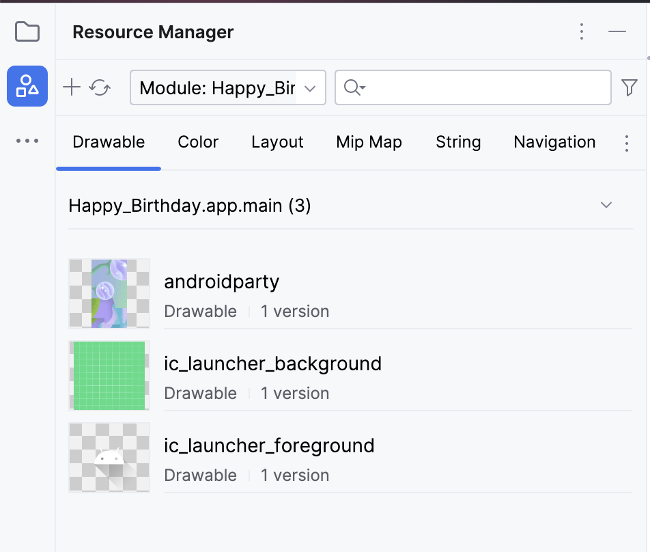The image size is (650, 552).
Task: Select the androidparty drawable thumbnail
Action: (109, 294)
